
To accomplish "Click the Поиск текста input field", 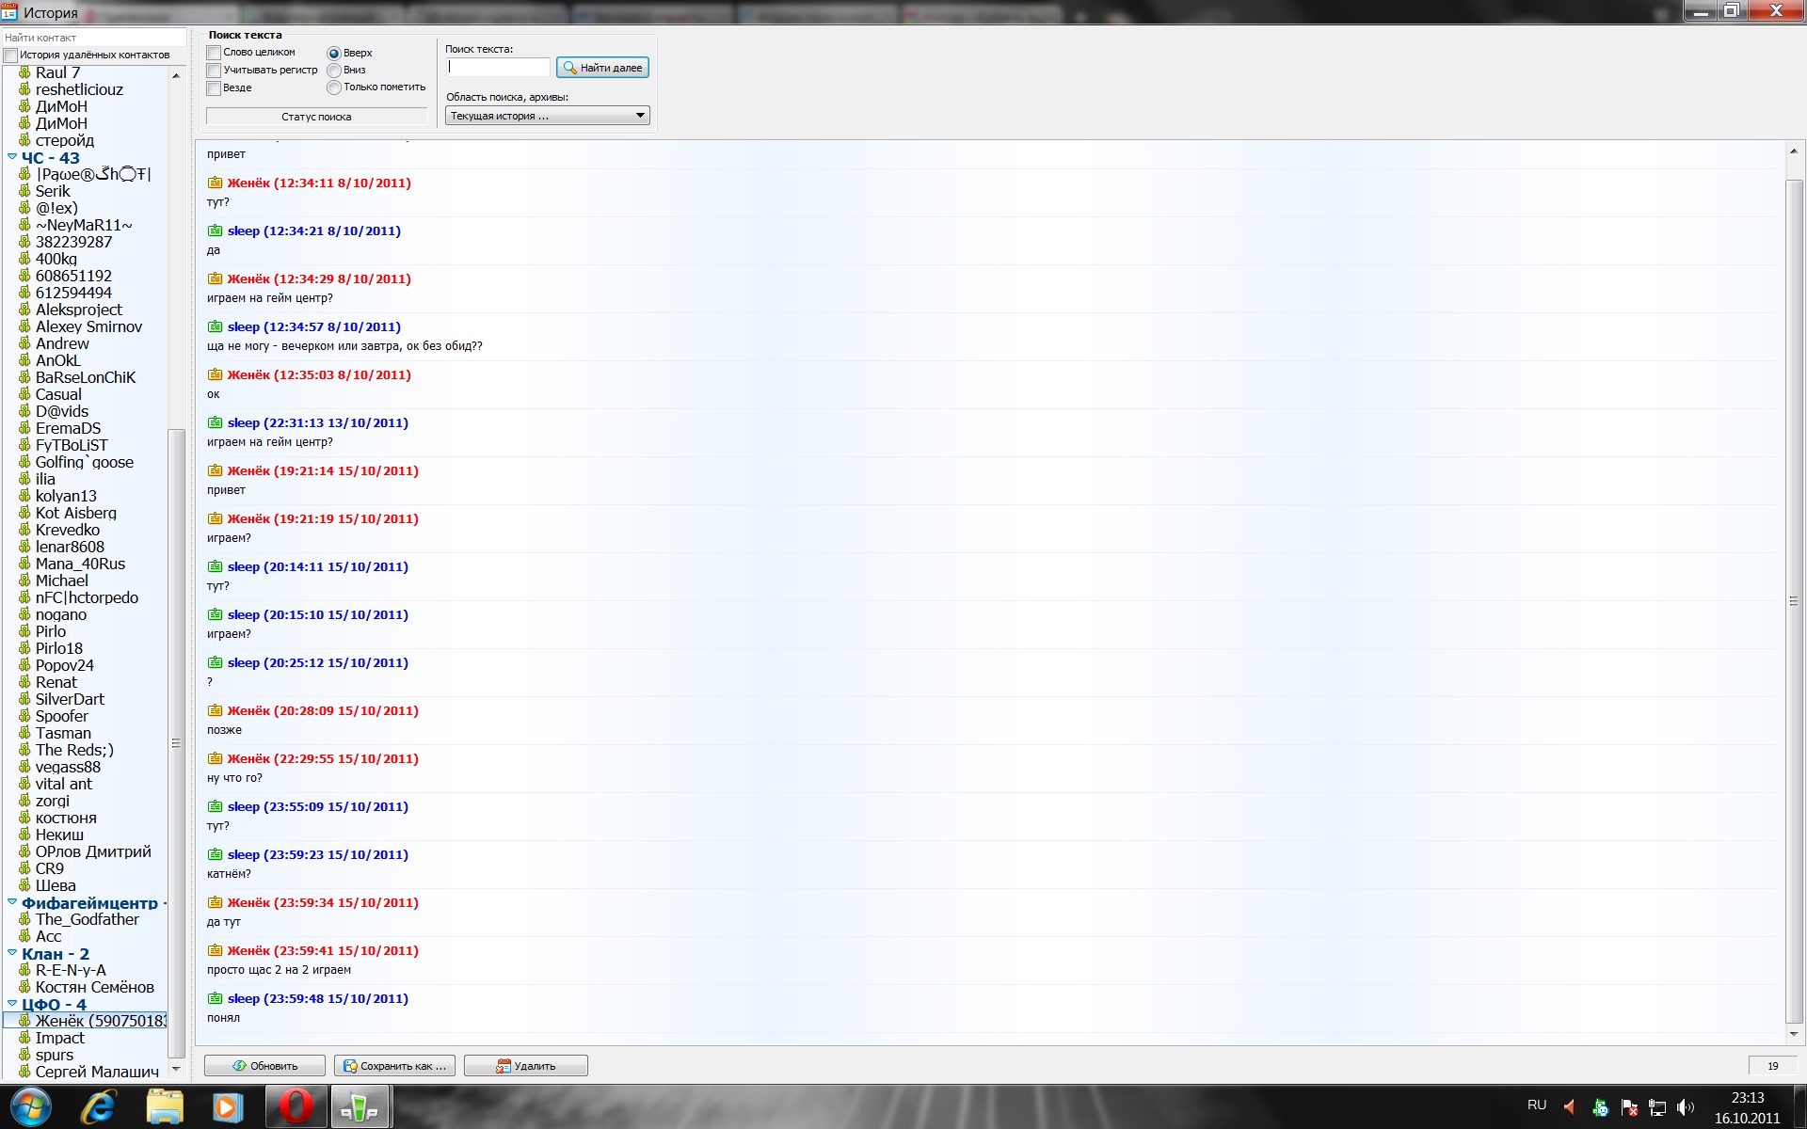I will point(498,68).
